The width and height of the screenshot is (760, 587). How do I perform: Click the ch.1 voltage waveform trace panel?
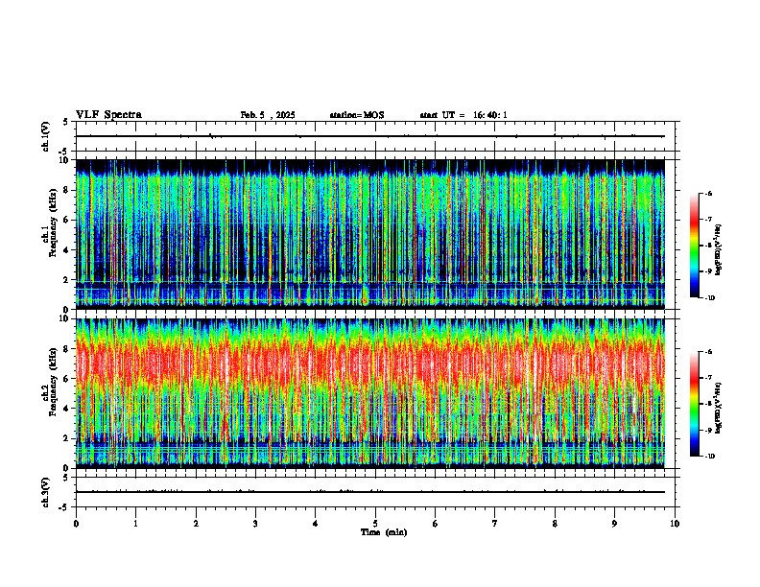tap(375, 136)
